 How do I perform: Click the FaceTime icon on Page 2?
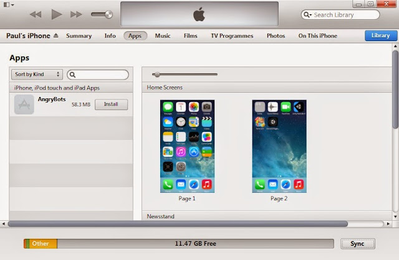[286, 107]
